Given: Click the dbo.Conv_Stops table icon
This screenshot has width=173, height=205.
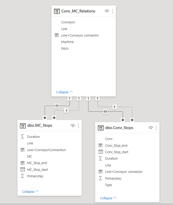Looking at the screenshot, I should (x=101, y=128).
